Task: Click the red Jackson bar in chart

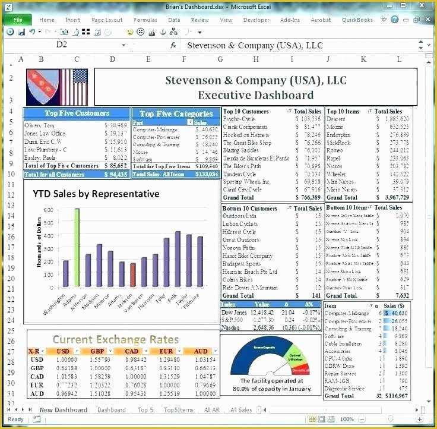Action: point(133,275)
